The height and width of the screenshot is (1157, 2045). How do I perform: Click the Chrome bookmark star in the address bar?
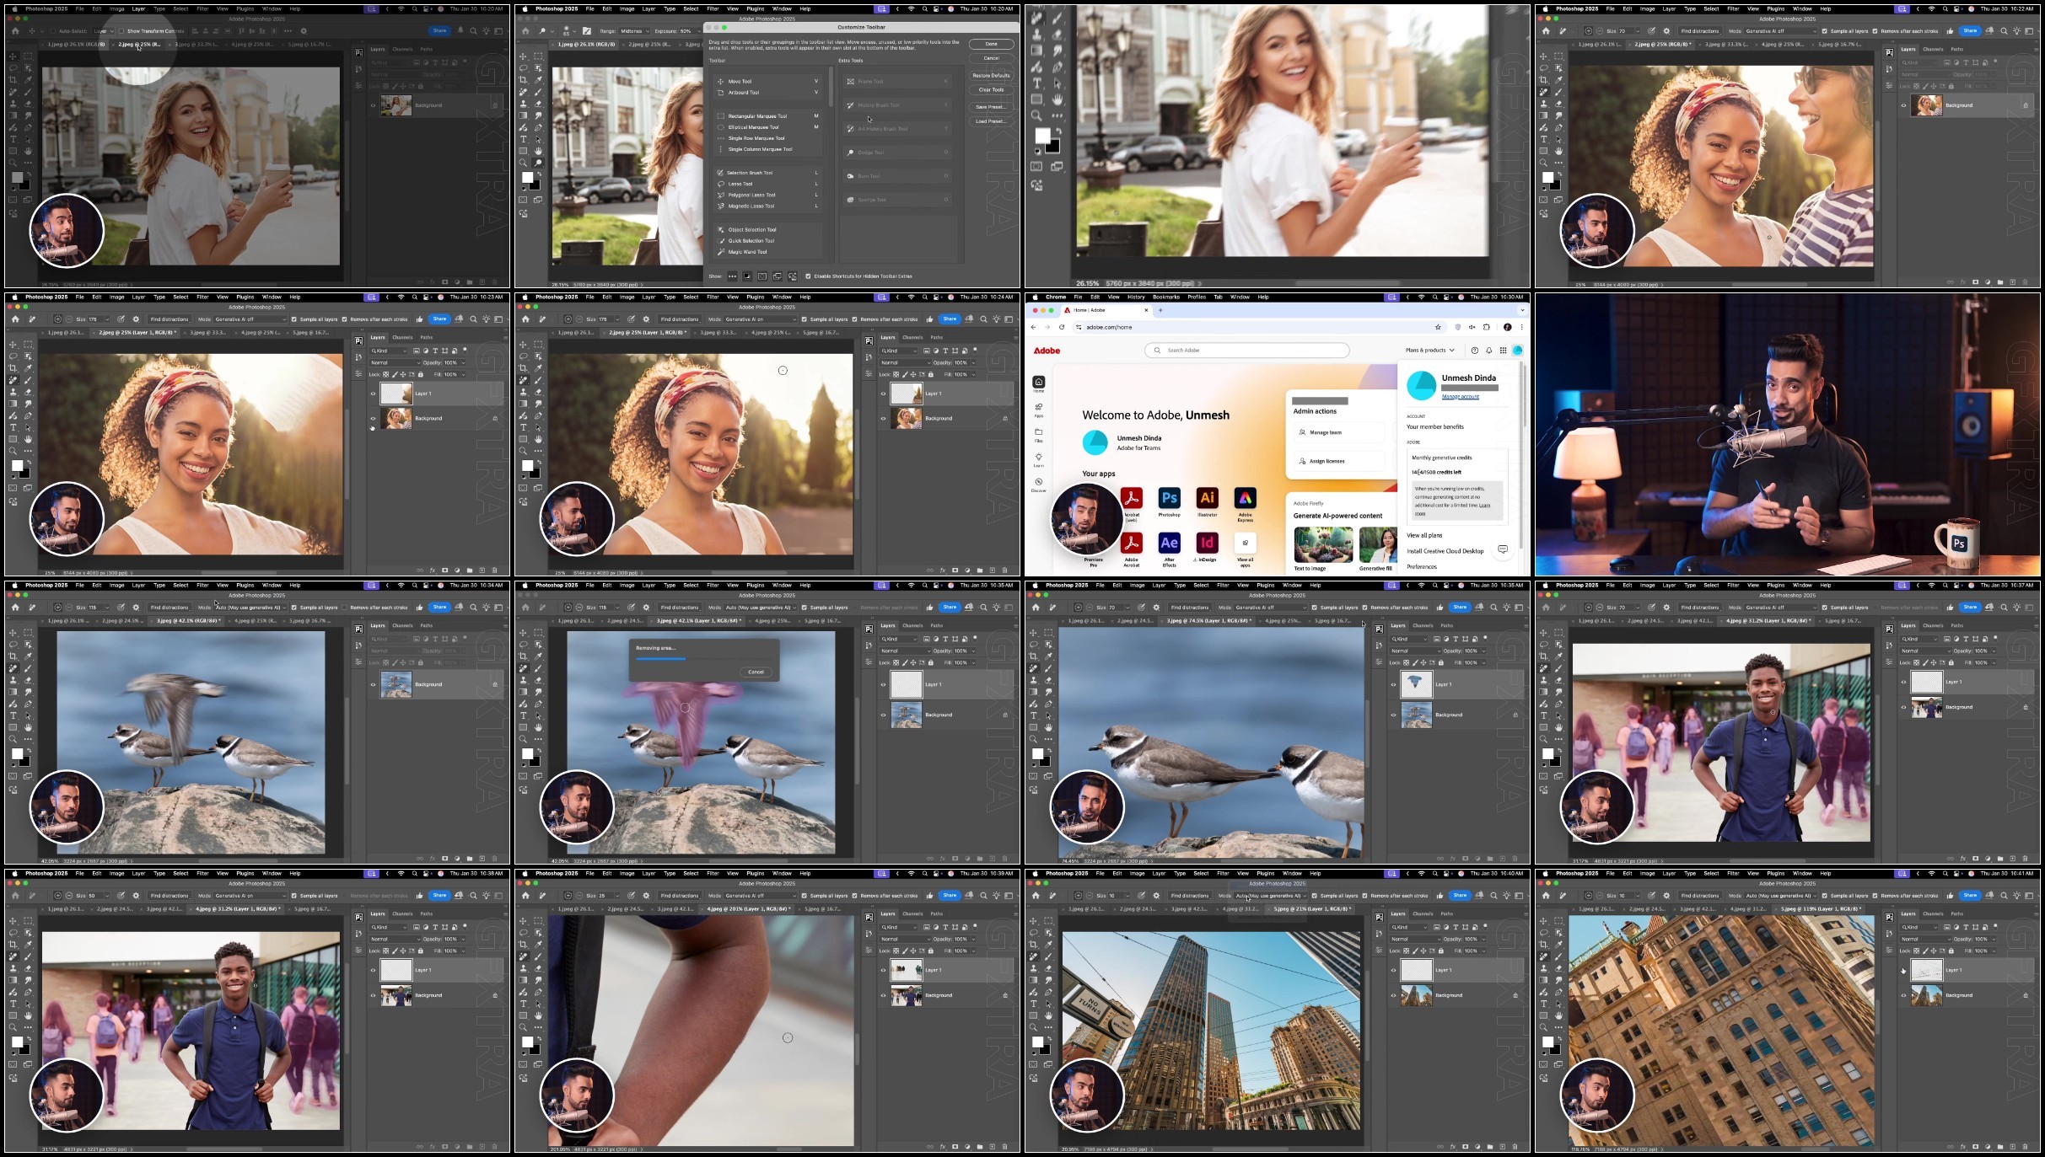point(1438,327)
